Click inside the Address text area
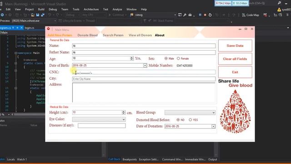 point(144,92)
